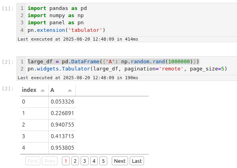
Task: Place cursor in 'import panel as pn' line
Action: click(55, 23)
